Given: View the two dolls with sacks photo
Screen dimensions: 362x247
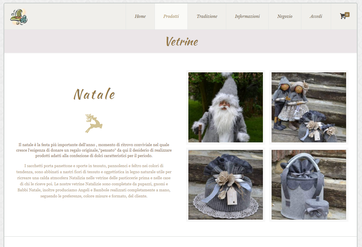Looking at the screenshot, I should point(309,107).
